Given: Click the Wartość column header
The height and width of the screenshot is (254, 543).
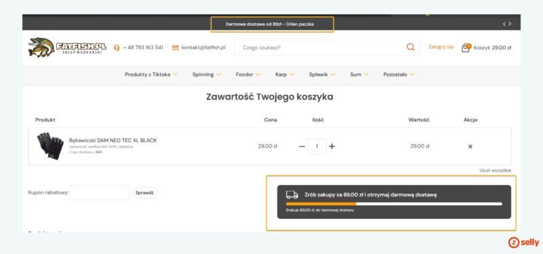Looking at the screenshot, I should click(x=419, y=120).
